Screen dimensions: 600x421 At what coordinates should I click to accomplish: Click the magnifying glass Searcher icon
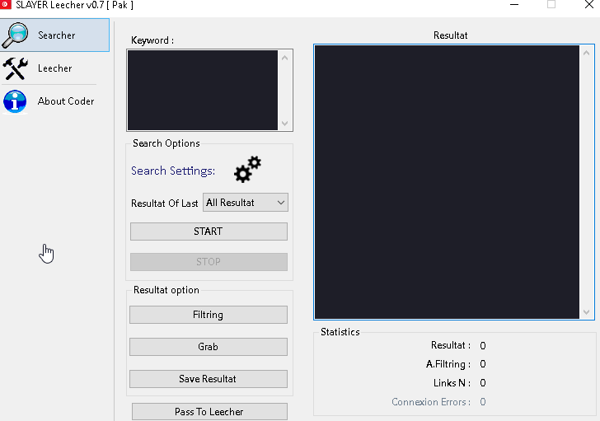[15, 35]
